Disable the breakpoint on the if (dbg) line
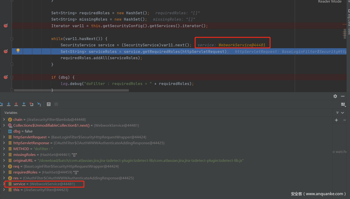 6,77
